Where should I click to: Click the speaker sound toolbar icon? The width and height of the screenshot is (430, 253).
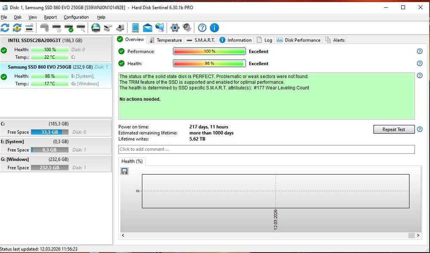[187, 27]
